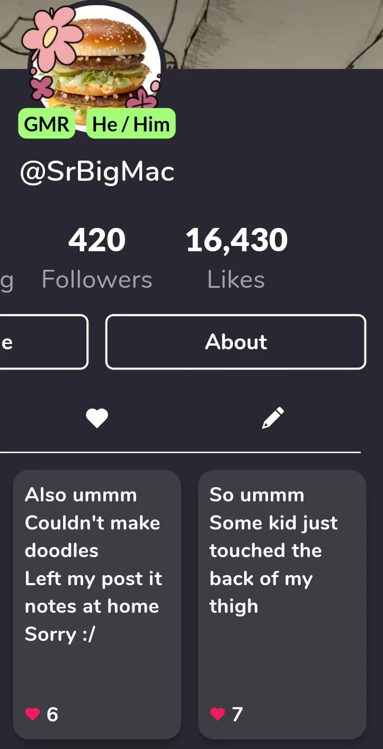Select the @SrBigMac username
The height and width of the screenshot is (749, 383).
tap(97, 172)
